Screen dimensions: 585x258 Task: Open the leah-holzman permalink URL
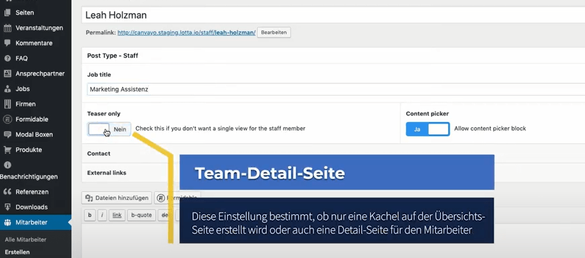tap(187, 33)
